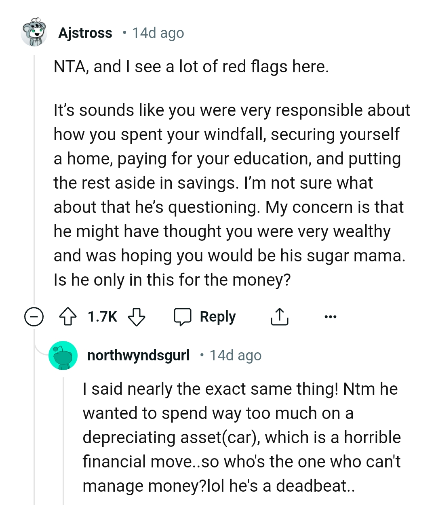
Task: Open northwyndsgurl's profile
Action: [x=139, y=355]
